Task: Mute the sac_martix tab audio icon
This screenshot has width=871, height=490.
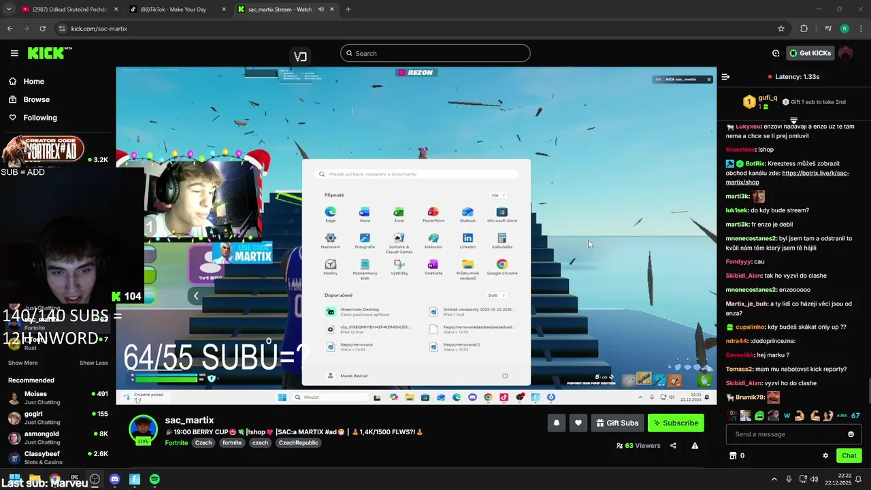Action: coord(321,10)
